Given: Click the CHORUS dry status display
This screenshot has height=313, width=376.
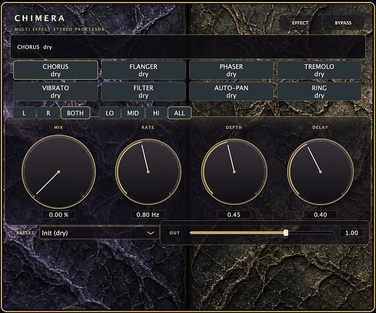Looking at the screenshot, I should [x=188, y=47].
